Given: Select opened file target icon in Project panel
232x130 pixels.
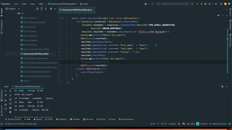Looking at the screenshot, I should point(37,9).
